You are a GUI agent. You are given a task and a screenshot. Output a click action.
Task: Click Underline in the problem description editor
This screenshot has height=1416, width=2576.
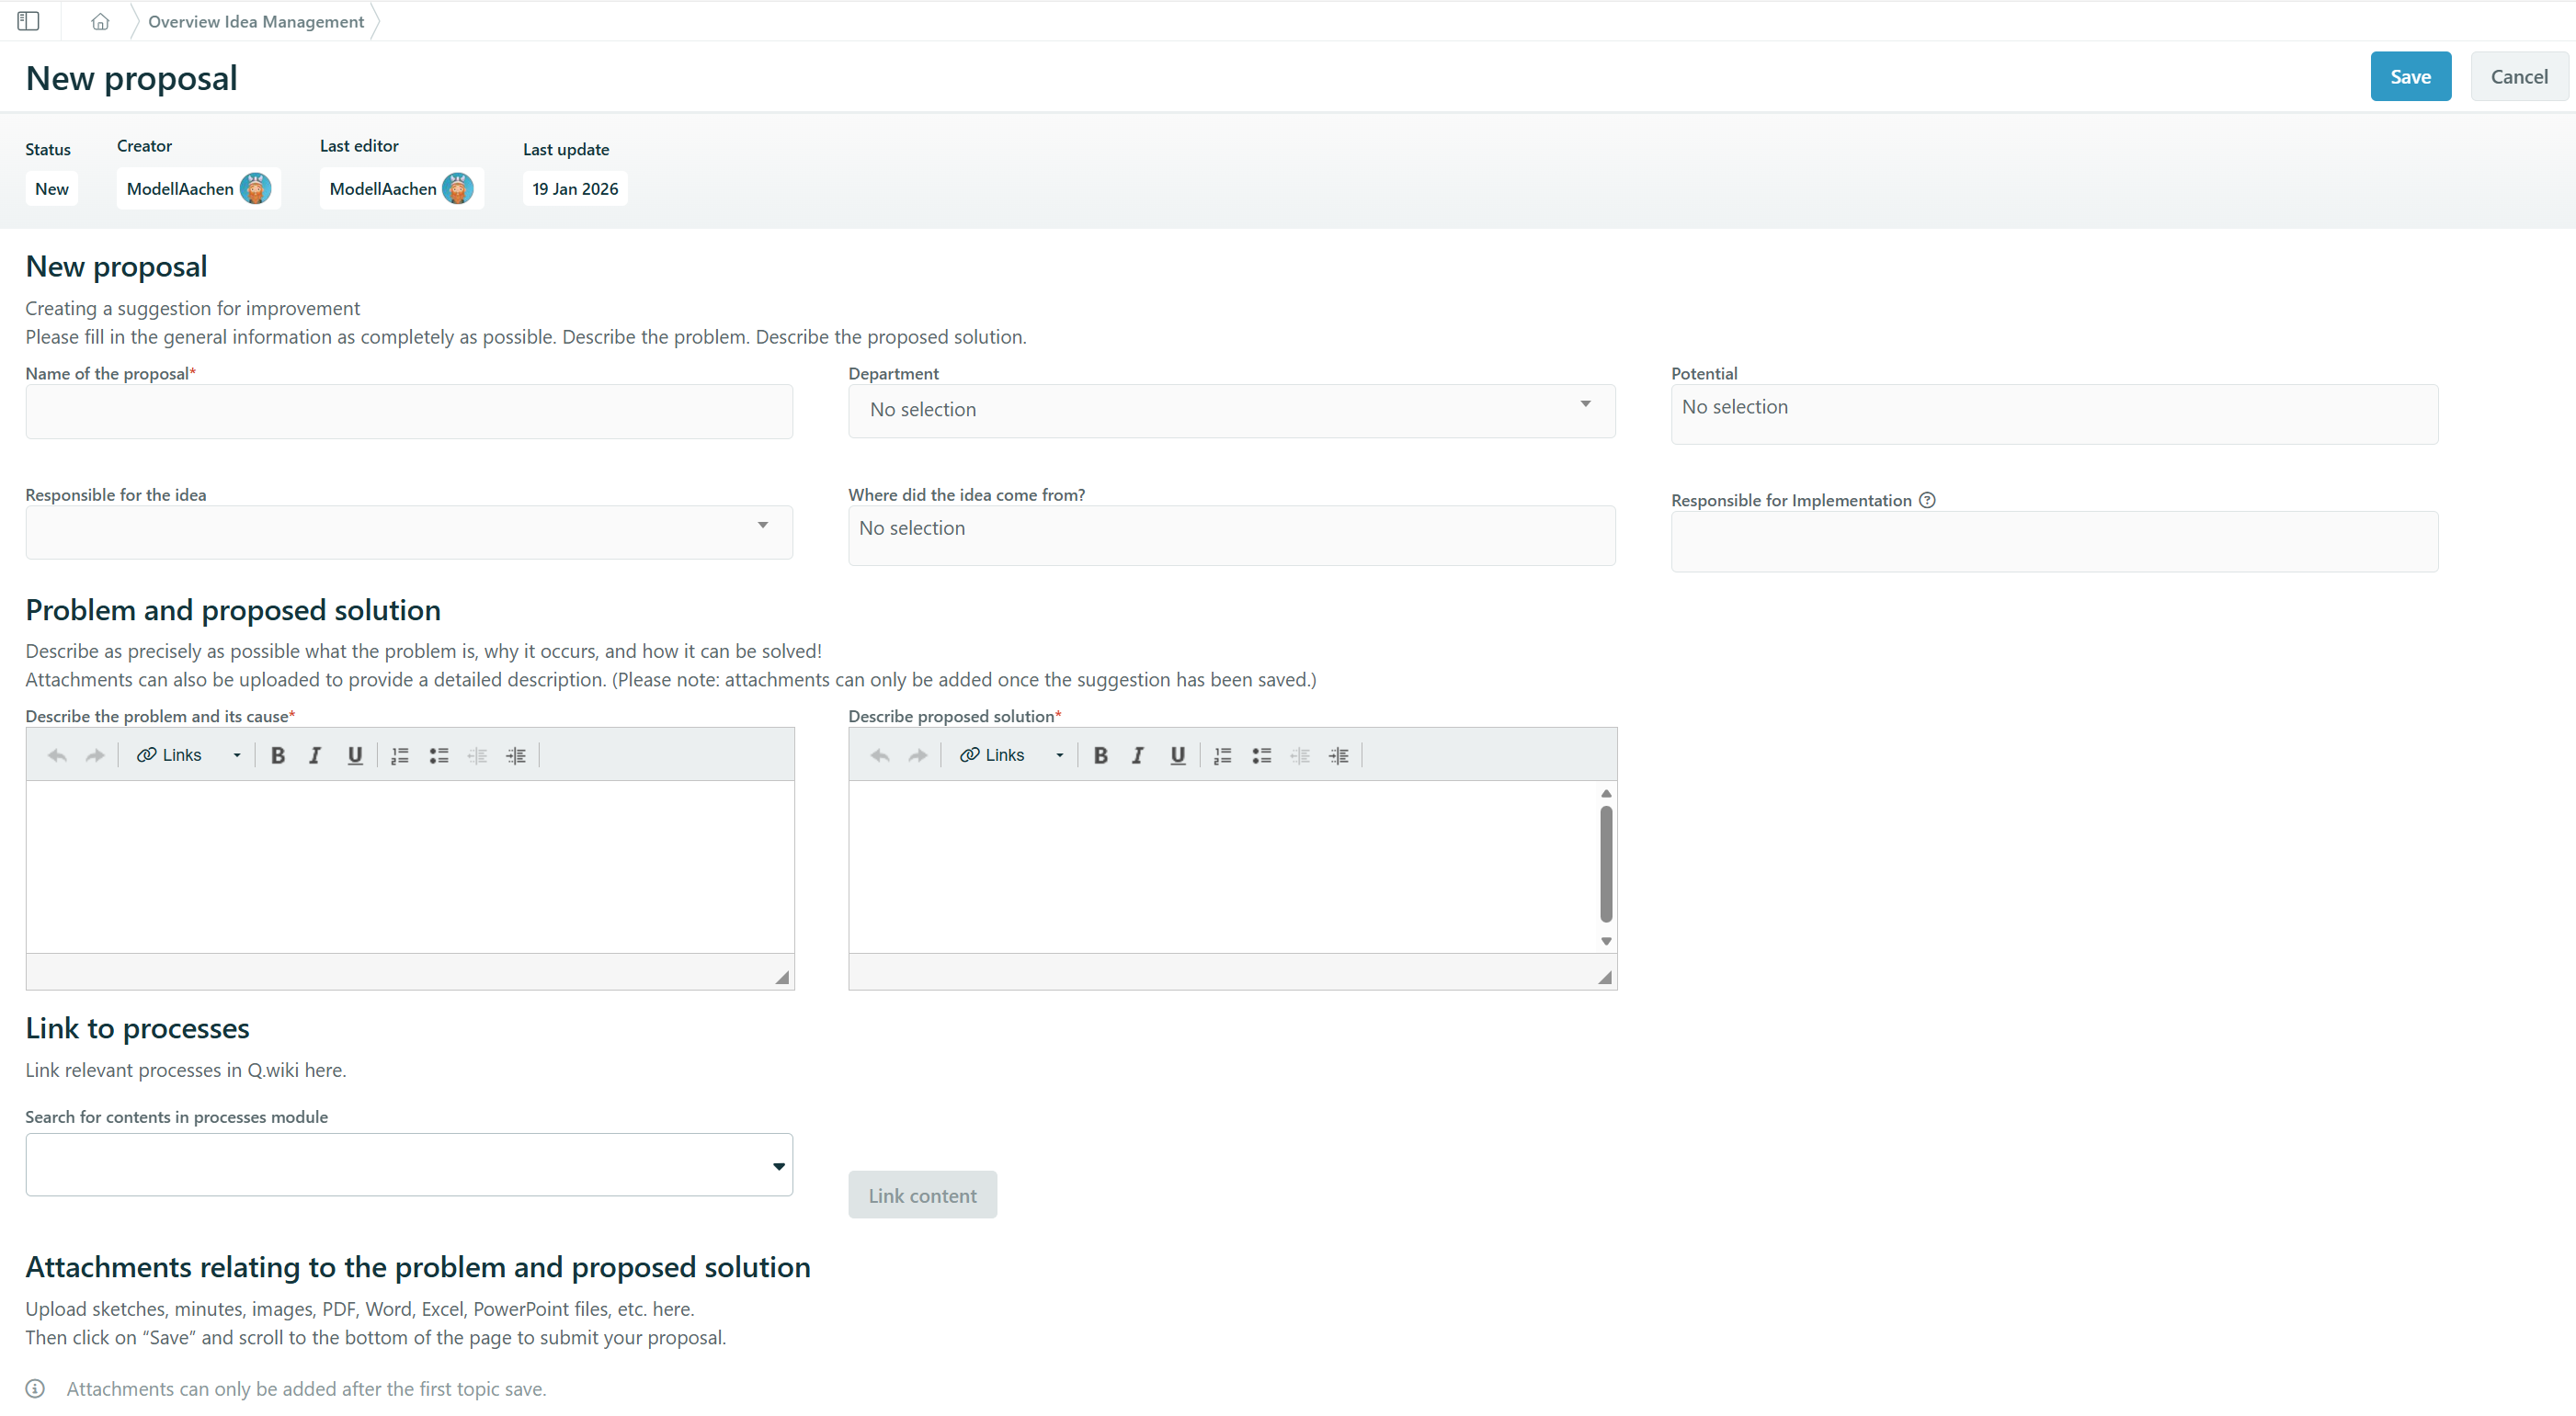pos(354,755)
